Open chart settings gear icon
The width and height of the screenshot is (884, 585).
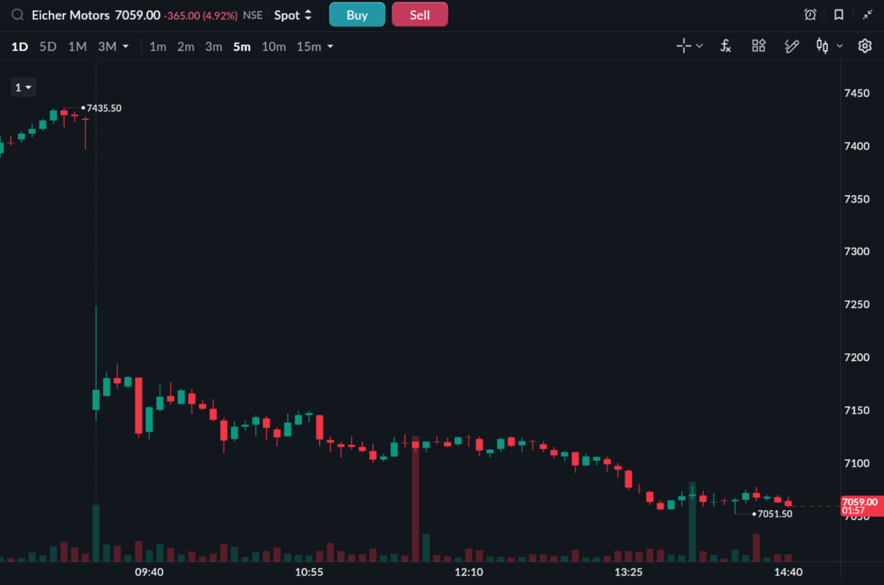(865, 46)
